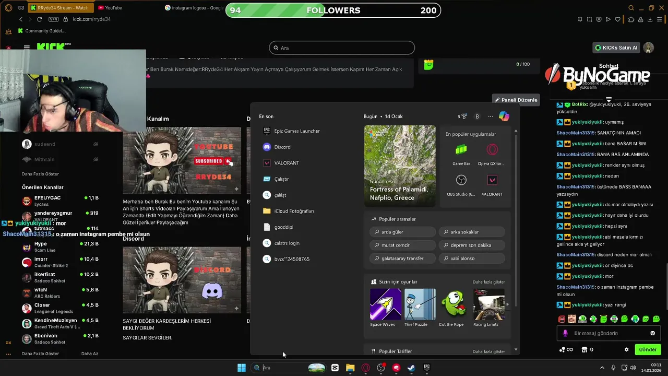
Task: Open Steam from the taskbar
Action: click(x=411, y=368)
